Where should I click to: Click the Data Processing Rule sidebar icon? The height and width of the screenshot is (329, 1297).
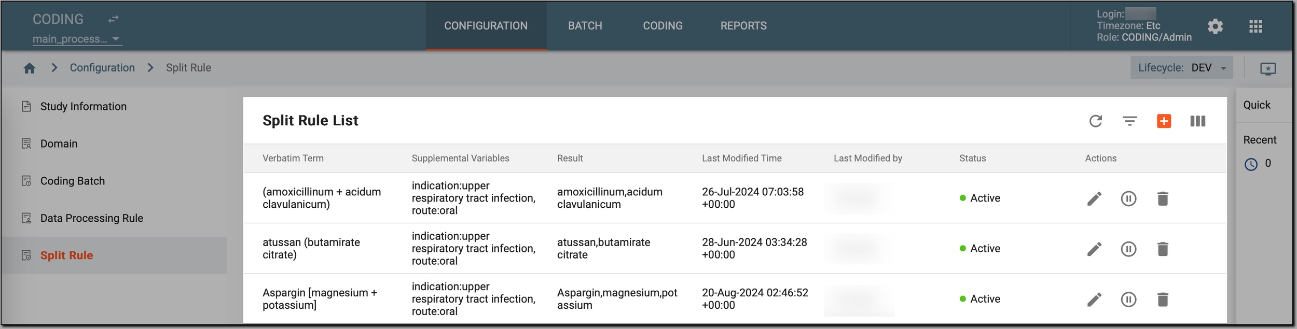point(26,218)
